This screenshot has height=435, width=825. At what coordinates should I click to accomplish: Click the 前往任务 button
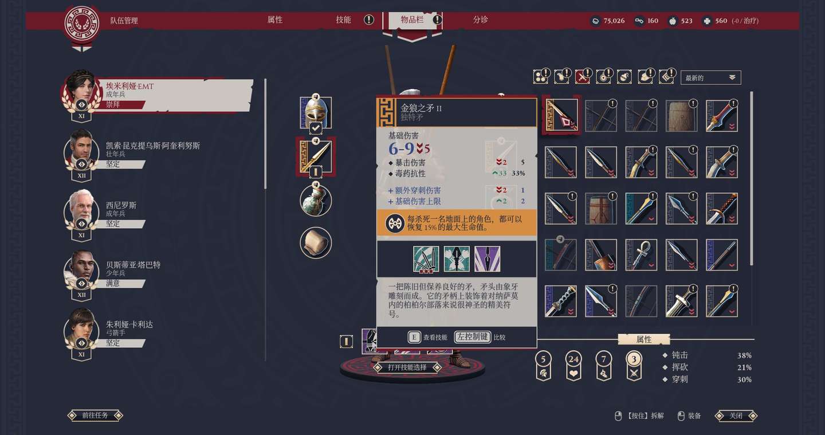tap(95, 415)
